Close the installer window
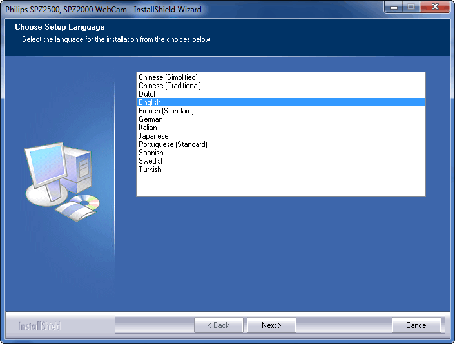This screenshot has height=344, width=455. tap(434, 6)
